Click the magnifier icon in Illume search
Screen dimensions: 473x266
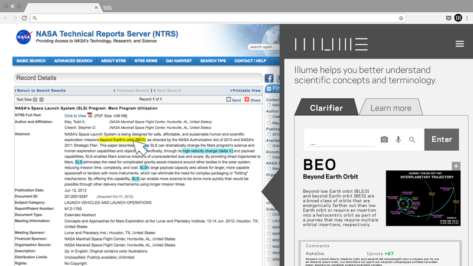click(412, 140)
